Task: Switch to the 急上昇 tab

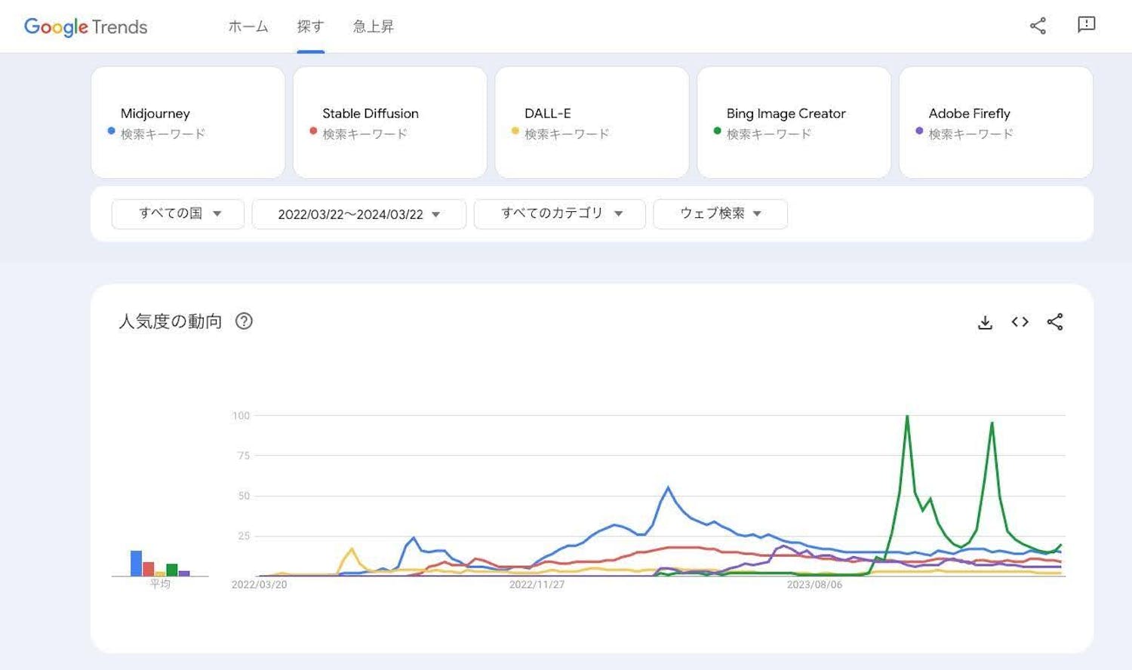Action: [x=373, y=26]
